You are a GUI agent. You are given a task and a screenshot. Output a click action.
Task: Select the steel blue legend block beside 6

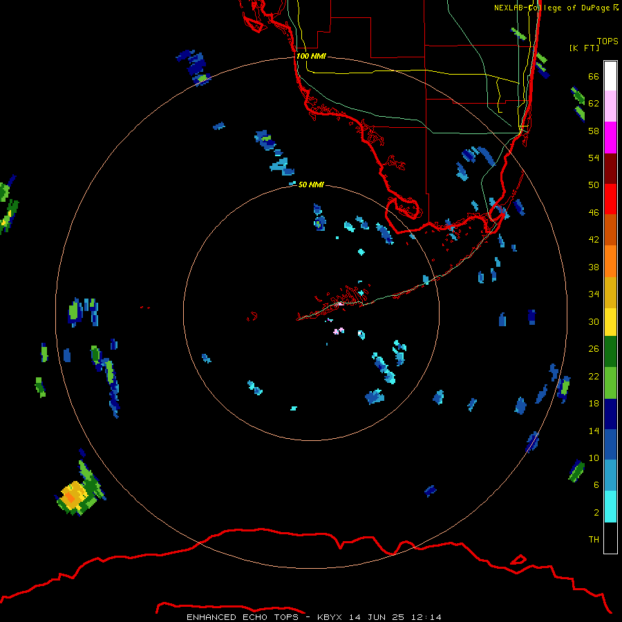pos(610,475)
